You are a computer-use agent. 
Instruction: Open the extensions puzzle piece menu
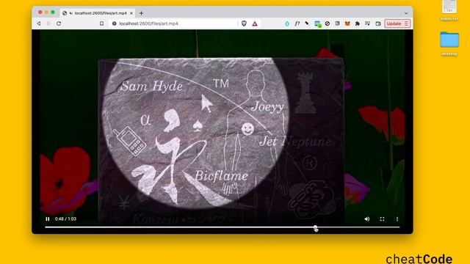coord(358,23)
